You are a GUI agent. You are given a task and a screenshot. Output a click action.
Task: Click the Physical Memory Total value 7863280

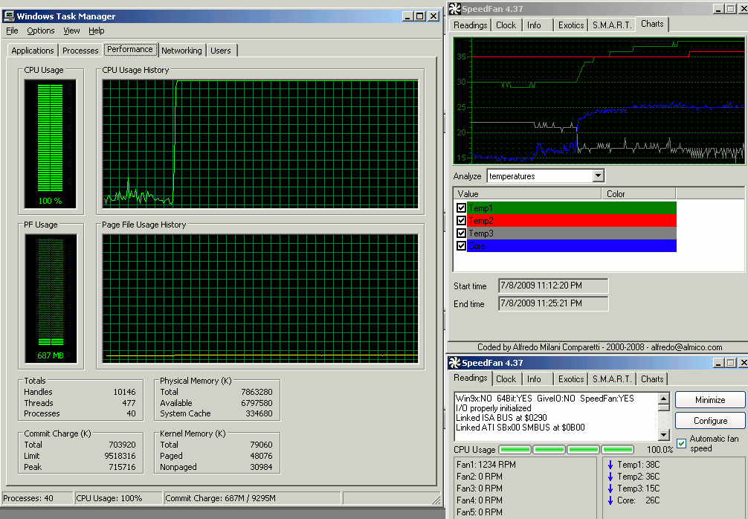257,392
